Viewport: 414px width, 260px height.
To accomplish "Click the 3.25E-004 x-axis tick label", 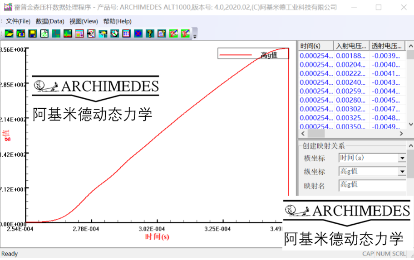I will 217,229.
